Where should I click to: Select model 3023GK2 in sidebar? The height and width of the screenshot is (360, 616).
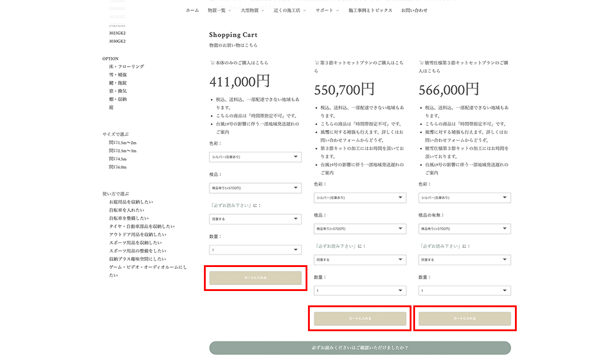[x=117, y=33]
